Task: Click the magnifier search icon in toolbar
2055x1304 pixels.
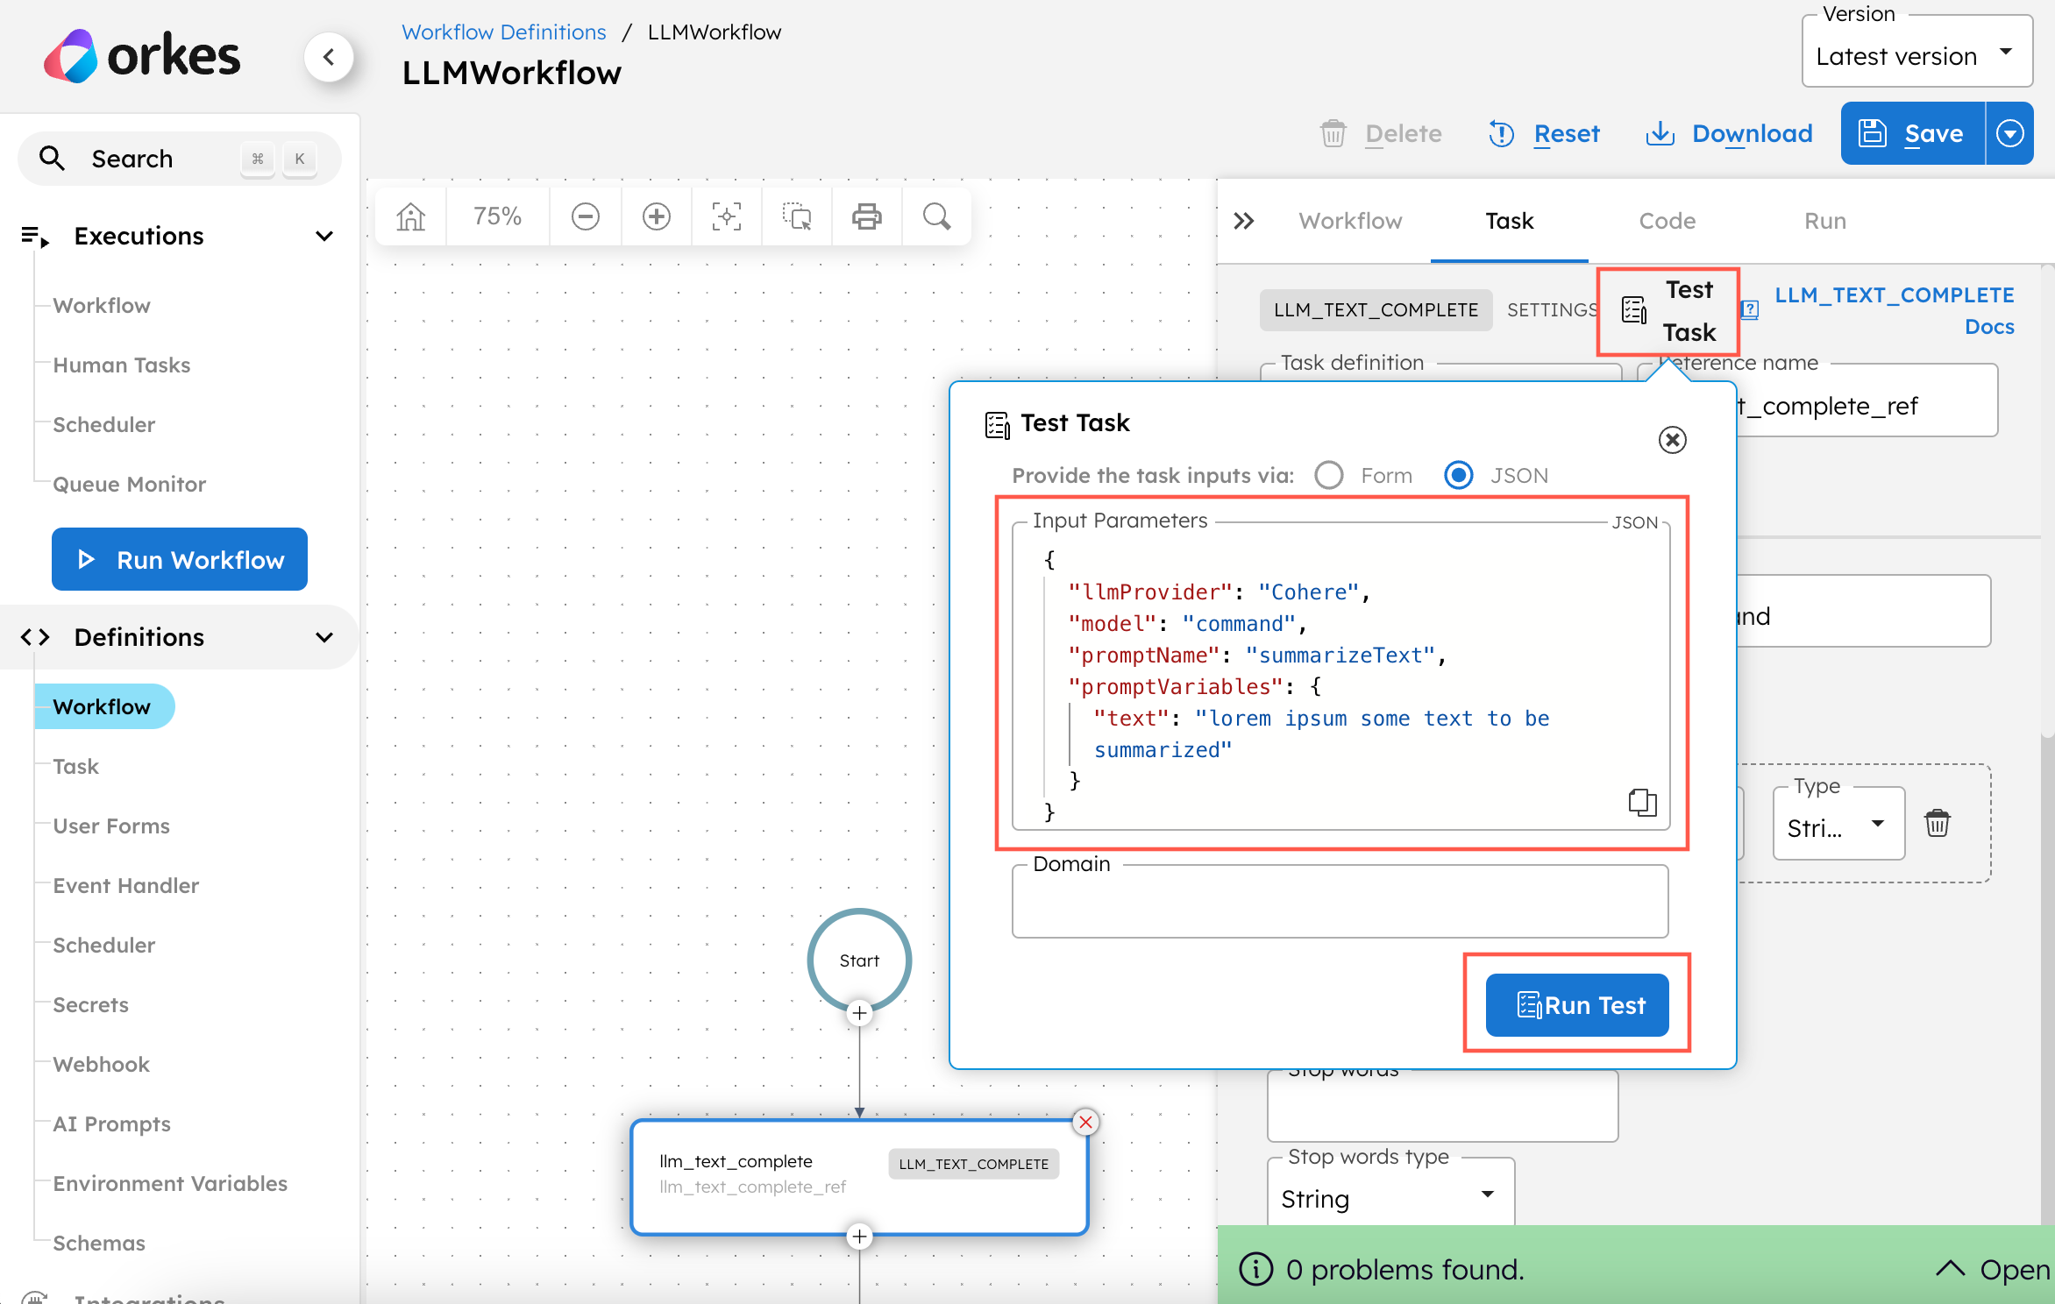Action: tap(937, 216)
